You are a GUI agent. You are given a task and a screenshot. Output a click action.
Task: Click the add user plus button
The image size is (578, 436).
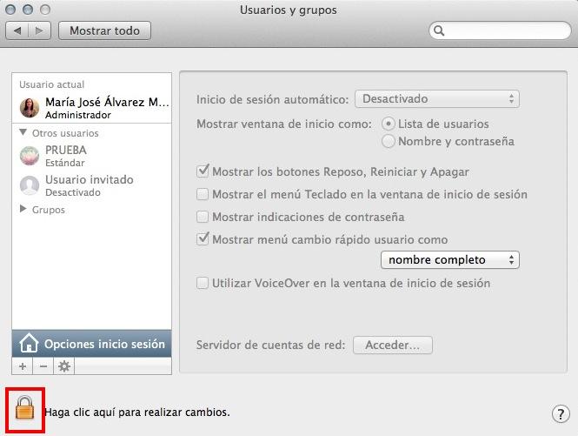point(23,366)
